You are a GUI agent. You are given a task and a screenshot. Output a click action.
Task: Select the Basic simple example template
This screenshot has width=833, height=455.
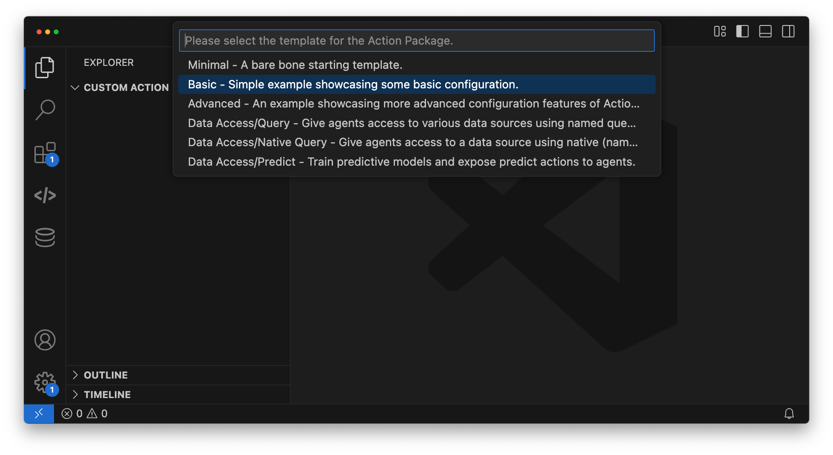(417, 84)
